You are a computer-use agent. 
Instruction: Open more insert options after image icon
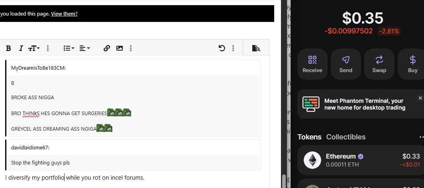coord(131,48)
